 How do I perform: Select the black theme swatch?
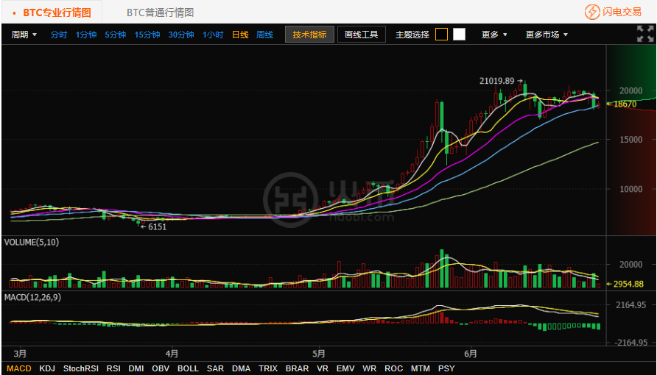click(441, 34)
